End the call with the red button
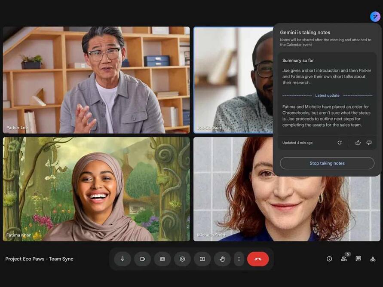 point(258,259)
